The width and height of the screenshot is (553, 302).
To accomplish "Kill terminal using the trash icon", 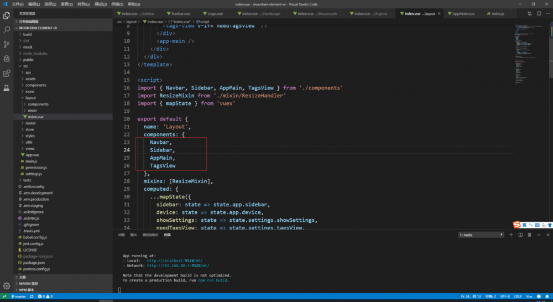I will tap(529, 235).
